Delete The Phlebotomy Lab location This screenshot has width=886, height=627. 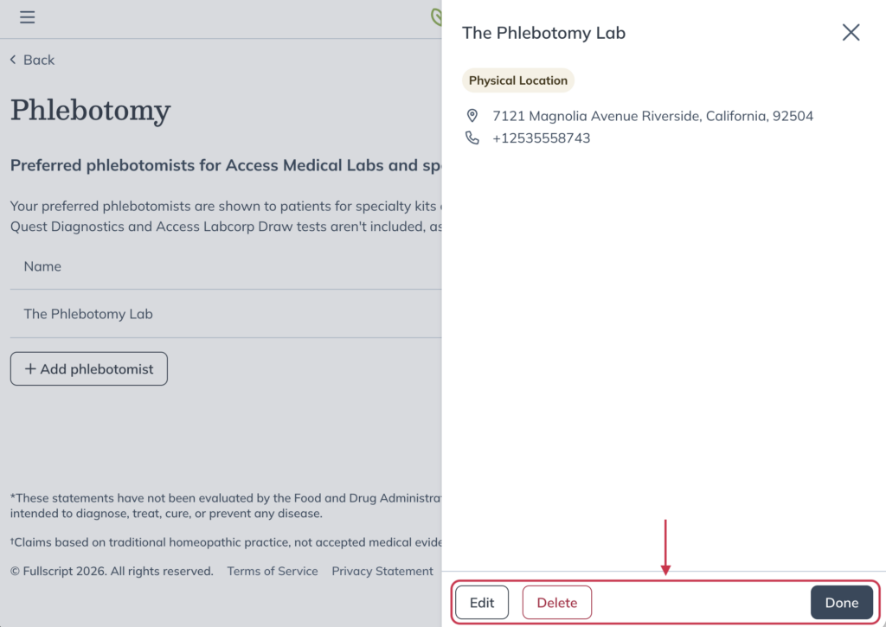click(x=556, y=602)
